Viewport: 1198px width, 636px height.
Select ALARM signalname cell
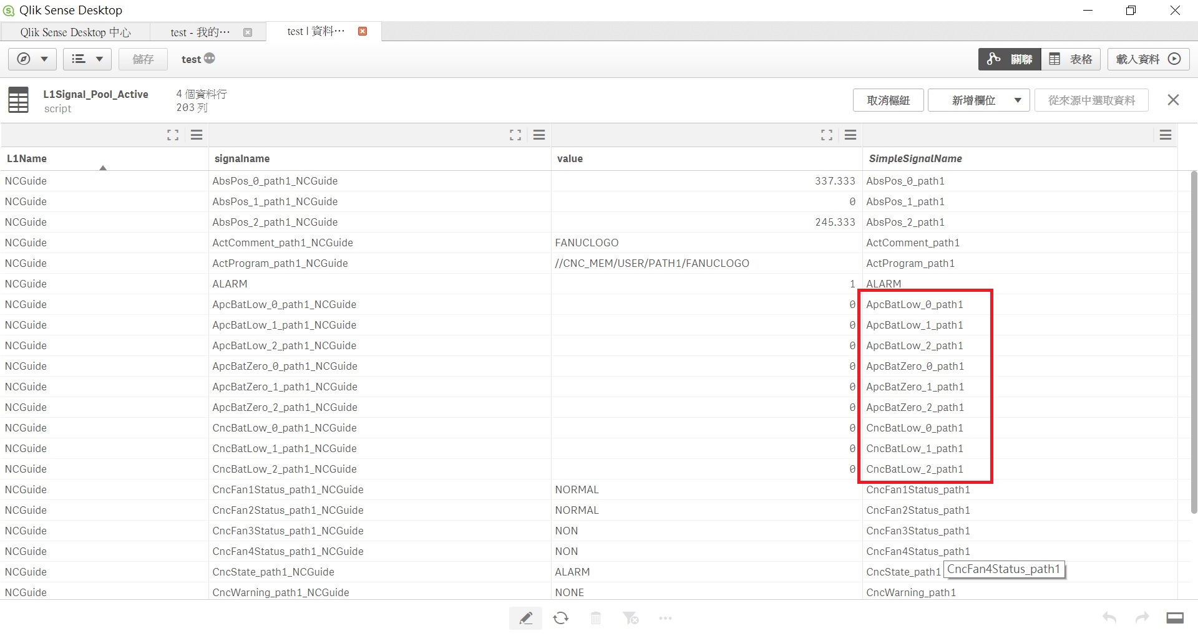pyautogui.click(x=379, y=284)
